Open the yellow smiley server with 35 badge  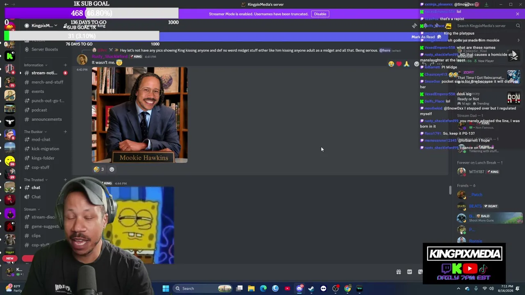[10, 161]
